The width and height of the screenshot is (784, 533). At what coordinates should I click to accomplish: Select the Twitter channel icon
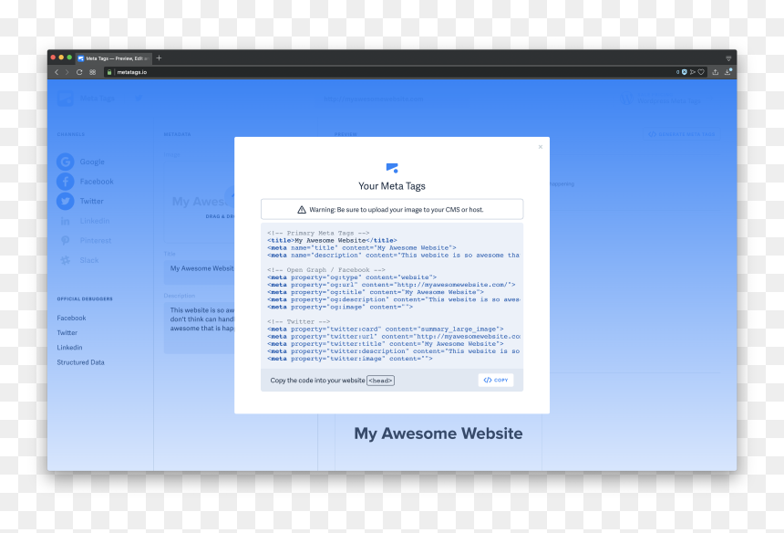[65, 201]
